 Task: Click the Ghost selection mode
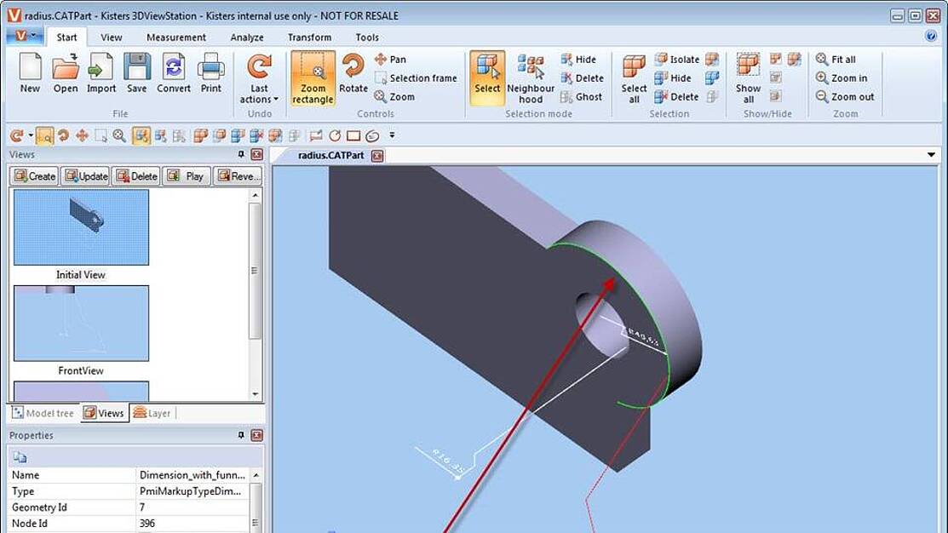(x=581, y=97)
